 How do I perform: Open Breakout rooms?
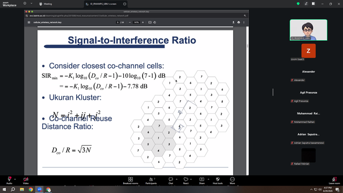tap(131, 181)
